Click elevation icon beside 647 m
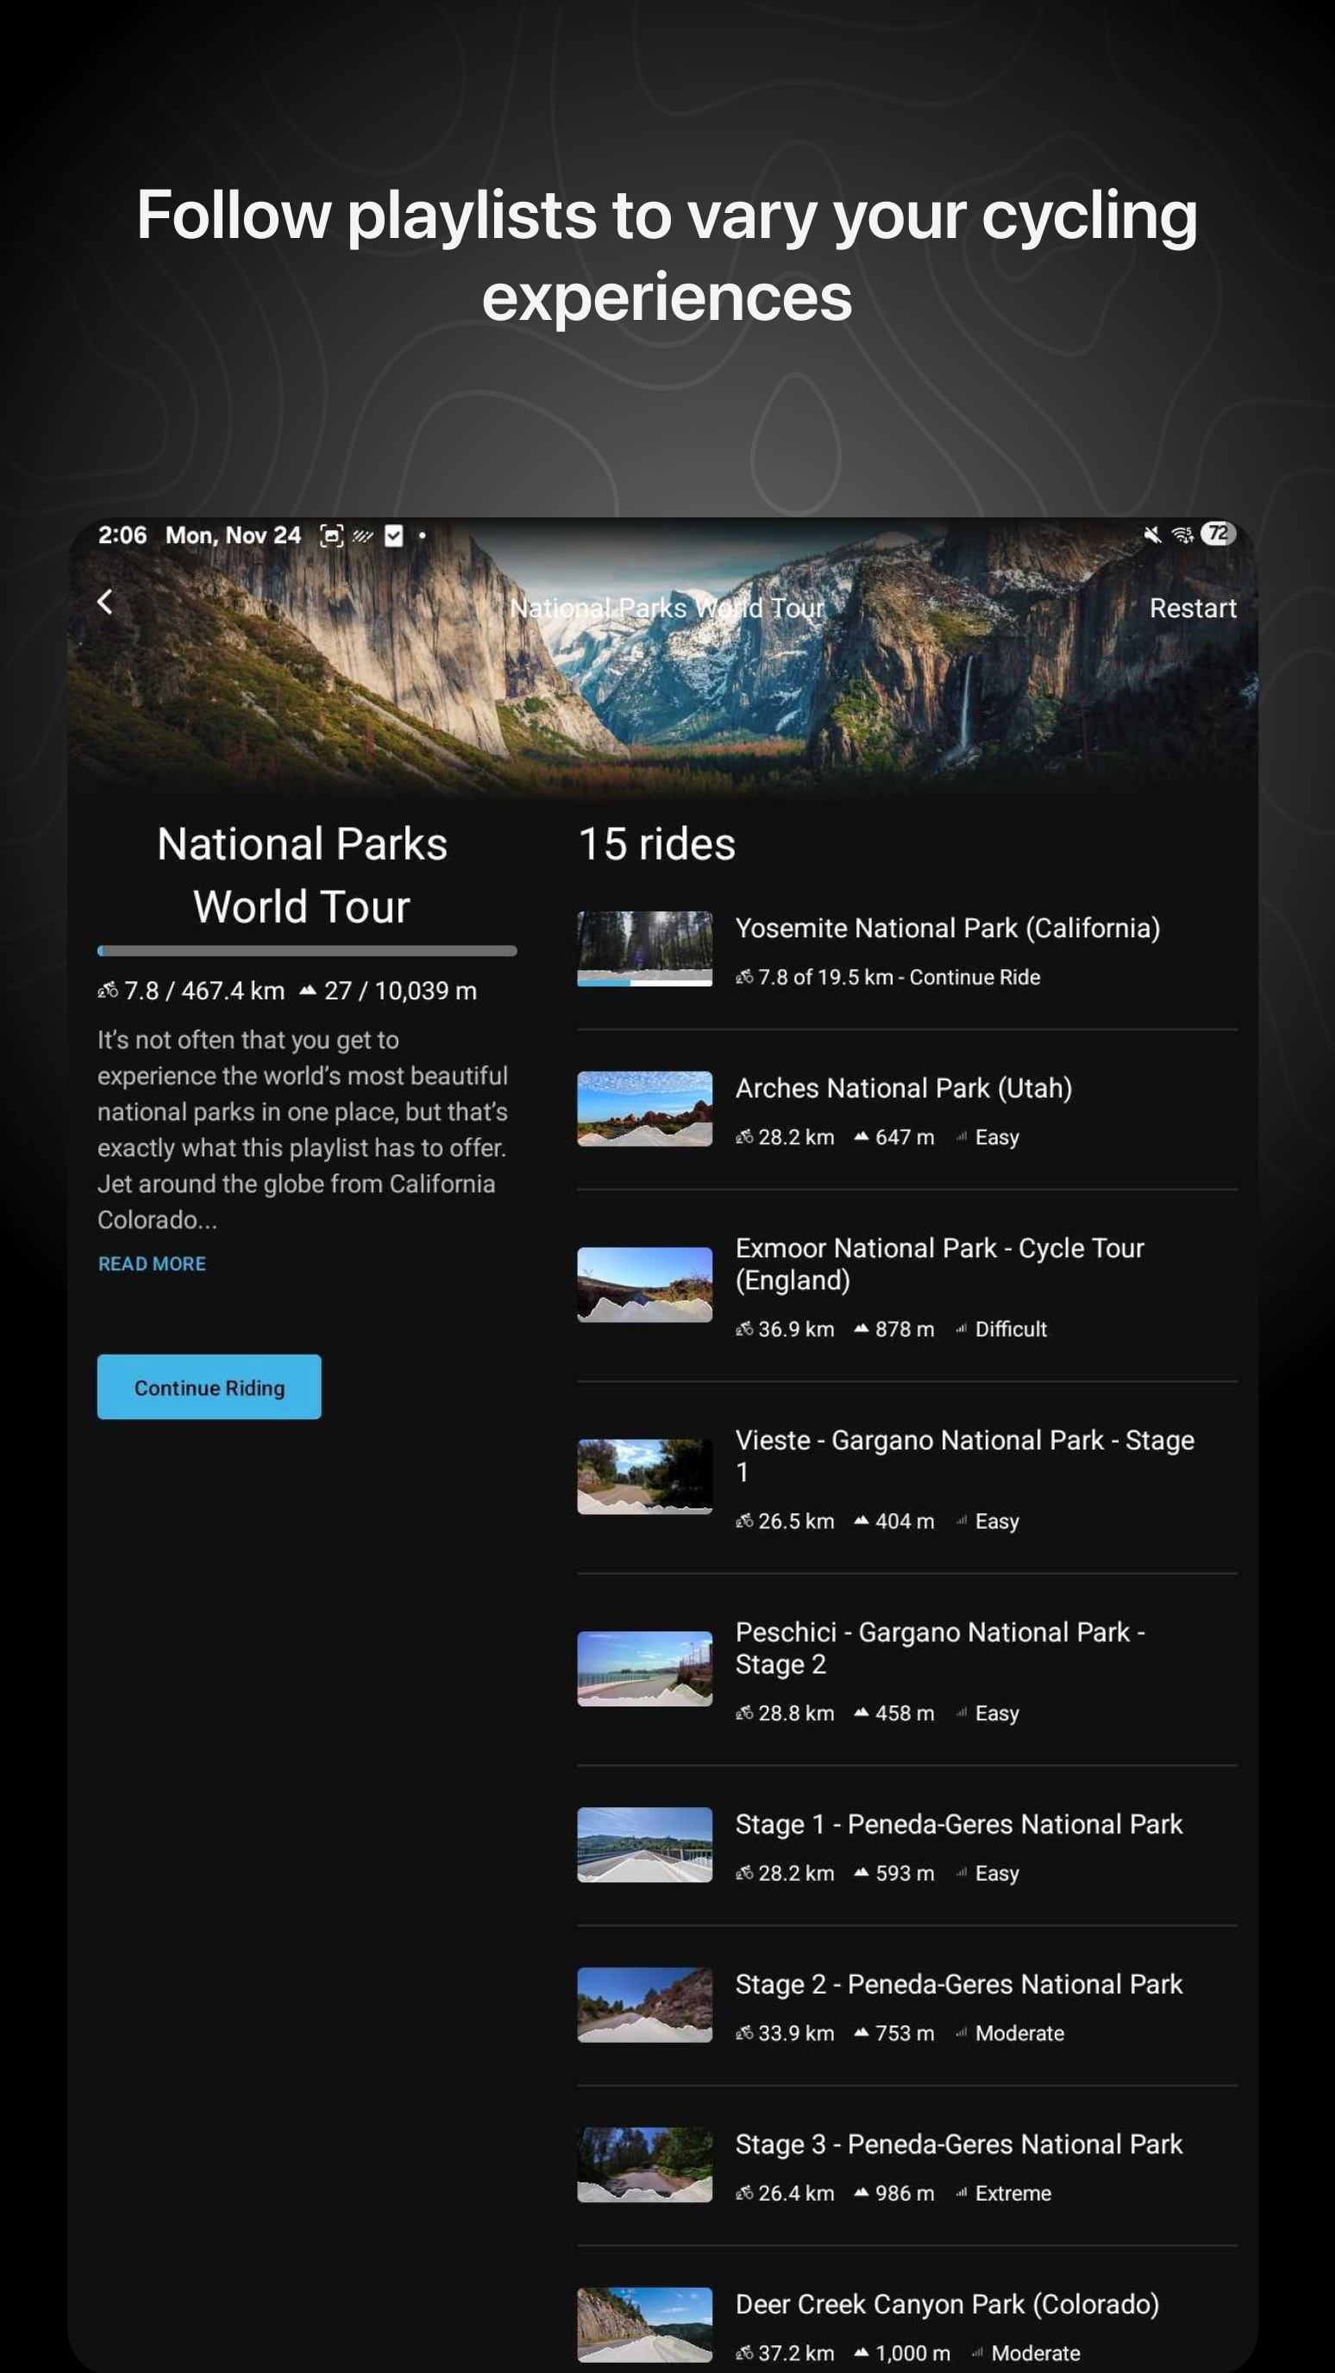 (862, 1136)
